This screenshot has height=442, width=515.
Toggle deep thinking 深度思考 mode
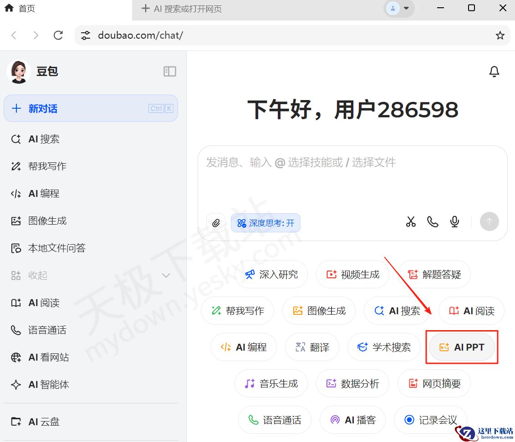click(265, 223)
